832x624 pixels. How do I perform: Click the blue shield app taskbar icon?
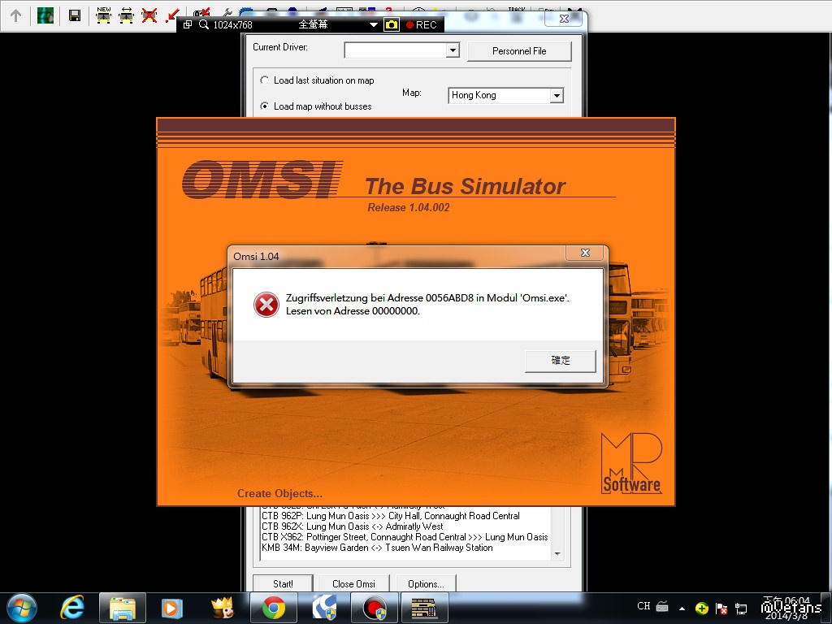click(x=324, y=608)
